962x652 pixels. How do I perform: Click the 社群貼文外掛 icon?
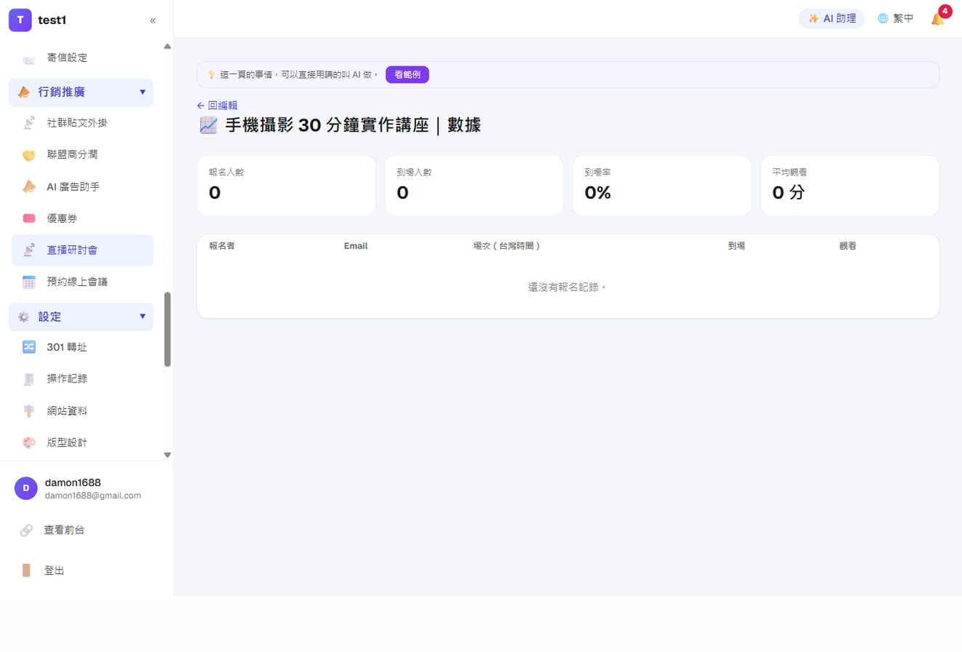pyautogui.click(x=29, y=123)
